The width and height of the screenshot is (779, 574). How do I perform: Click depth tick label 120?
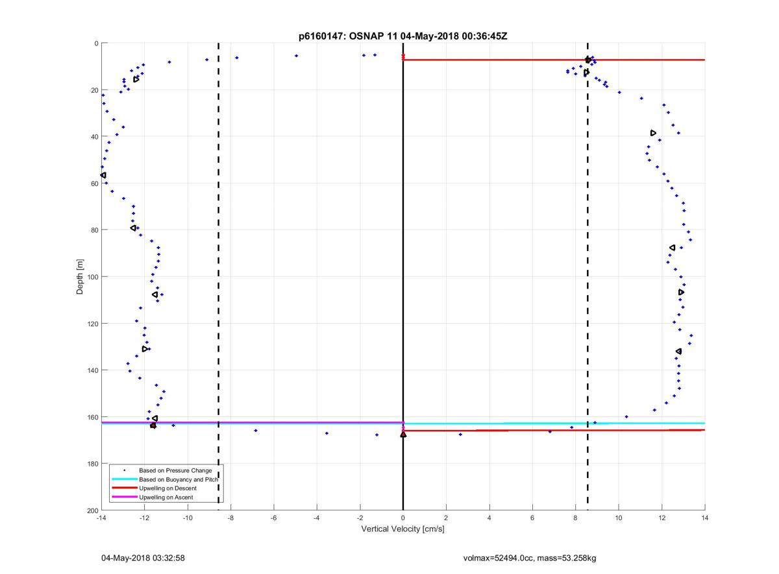coord(92,324)
